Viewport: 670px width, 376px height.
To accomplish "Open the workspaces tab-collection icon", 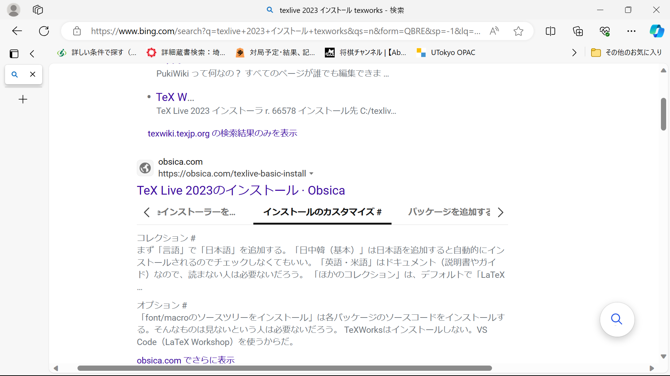I will [38, 10].
